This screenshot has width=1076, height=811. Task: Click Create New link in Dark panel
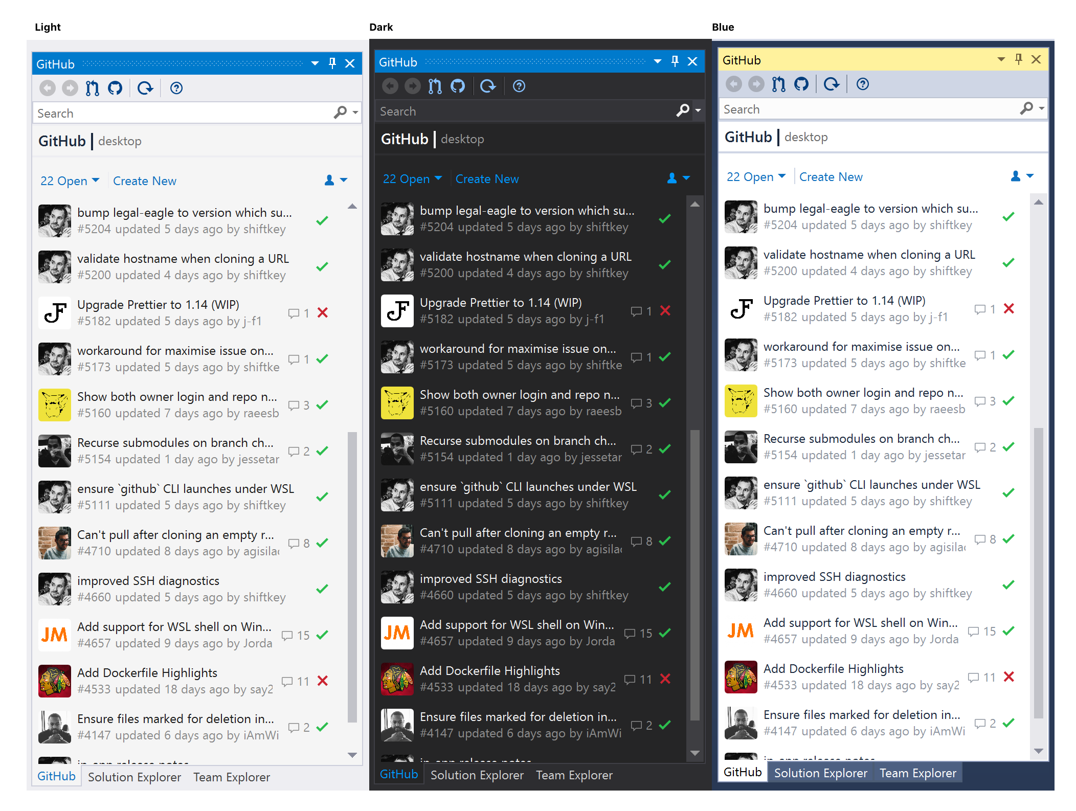point(487,179)
